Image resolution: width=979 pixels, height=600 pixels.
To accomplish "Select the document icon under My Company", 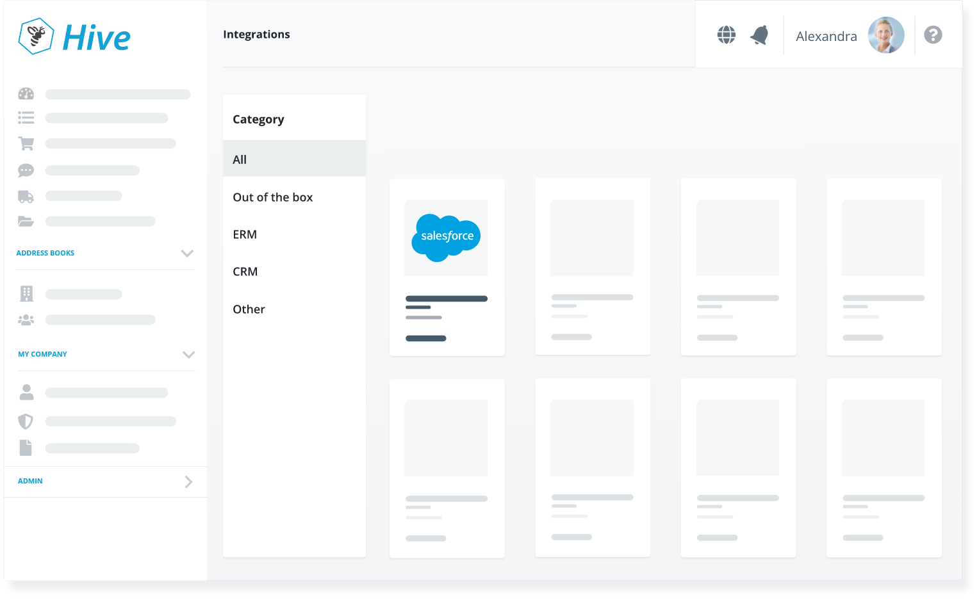I will [26, 448].
